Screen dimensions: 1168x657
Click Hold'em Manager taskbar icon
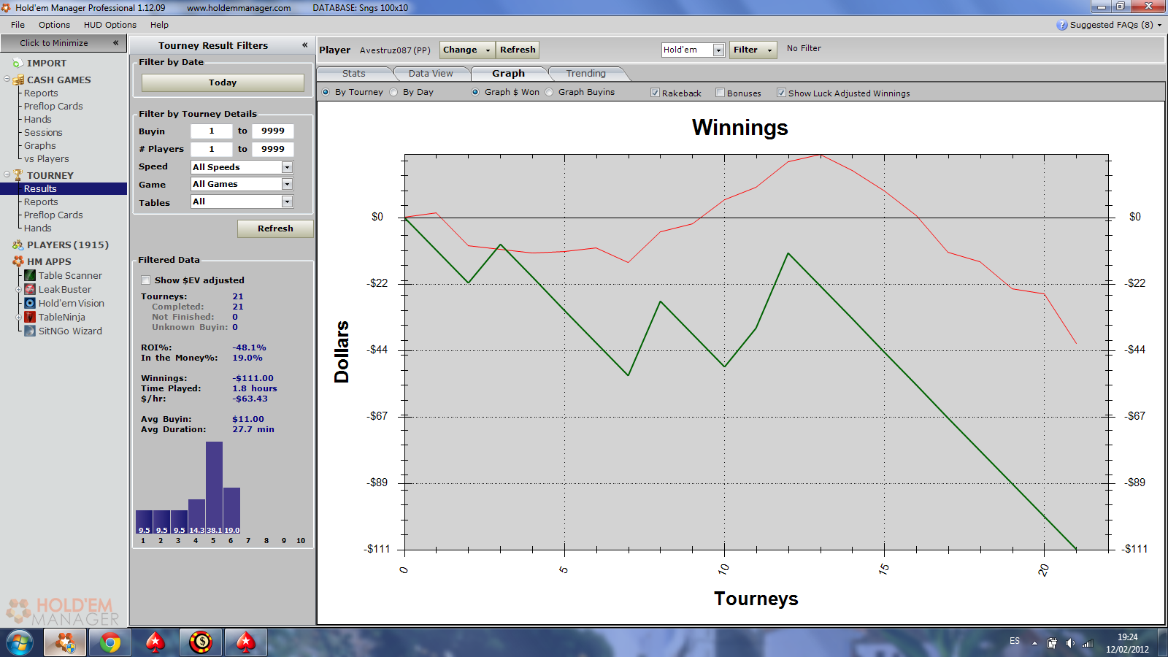pyautogui.click(x=65, y=642)
